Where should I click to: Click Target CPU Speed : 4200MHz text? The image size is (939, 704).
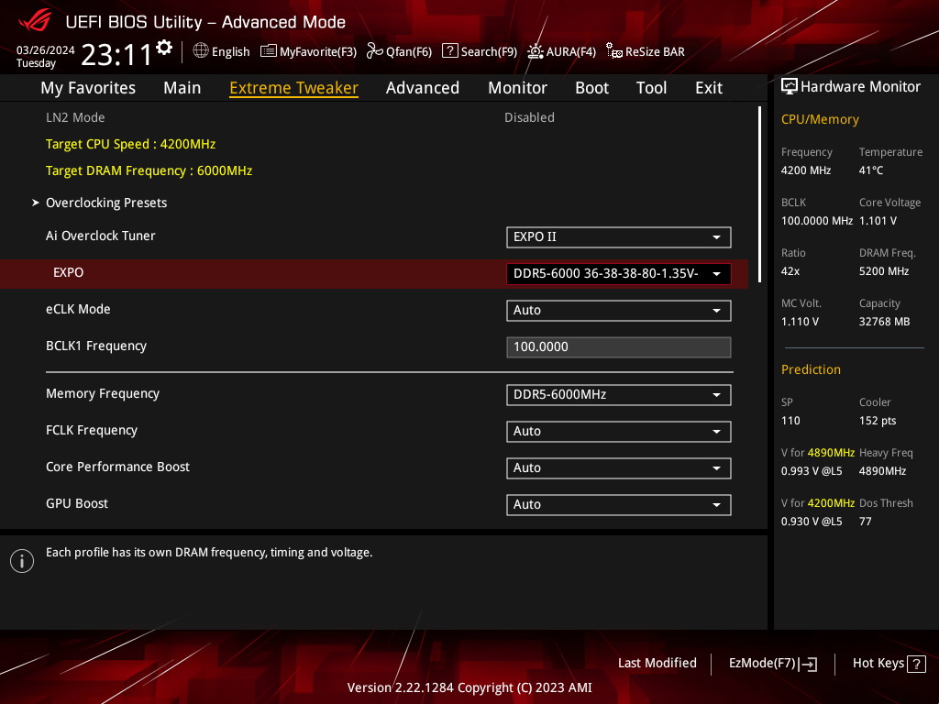130,144
